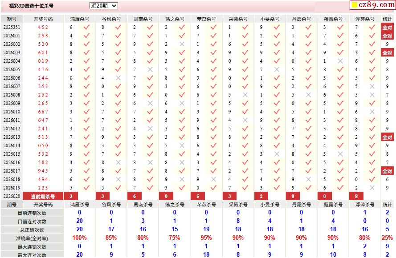Click the gray X in 蕤露杀号 for 2026004
396x258 pixels.
click(340, 61)
